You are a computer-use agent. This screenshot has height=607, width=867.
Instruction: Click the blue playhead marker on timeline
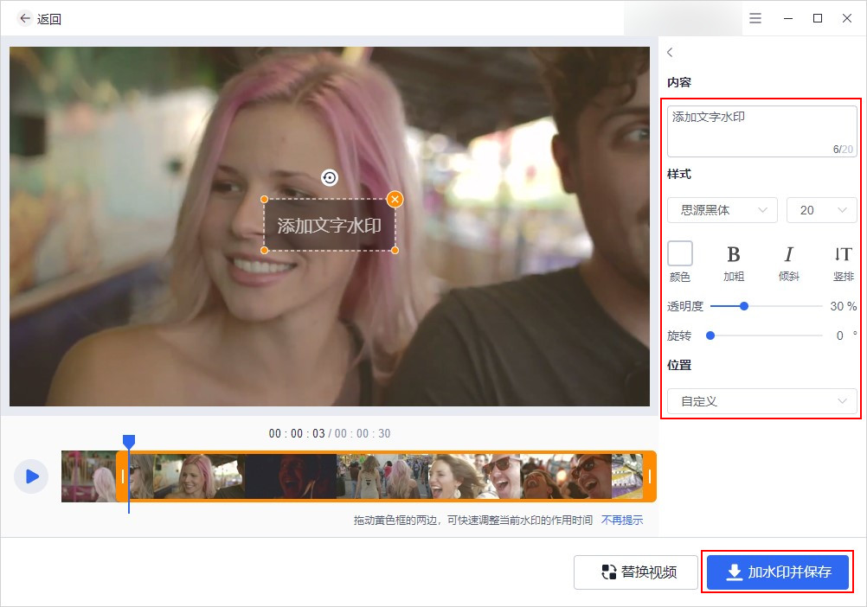point(129,441)
